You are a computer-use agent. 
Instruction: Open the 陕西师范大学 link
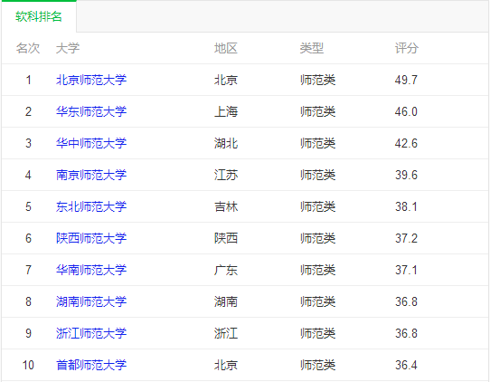coord(91,238)
